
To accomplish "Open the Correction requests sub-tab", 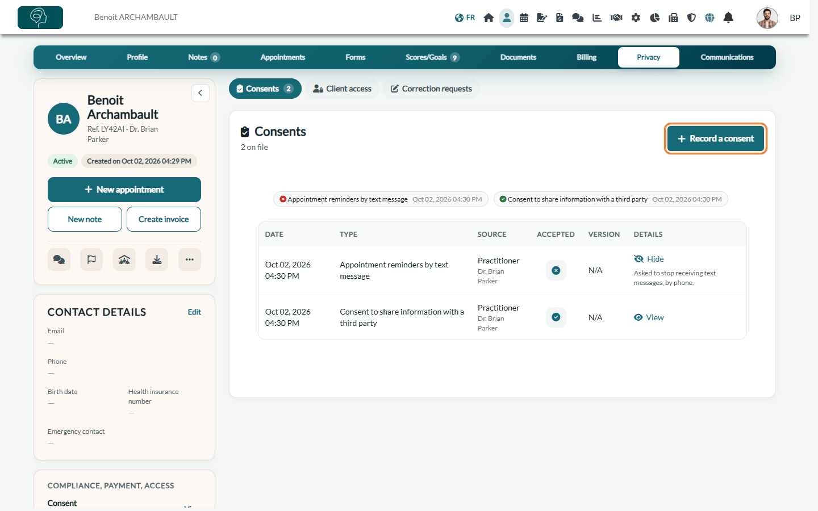I will point(431,89).
